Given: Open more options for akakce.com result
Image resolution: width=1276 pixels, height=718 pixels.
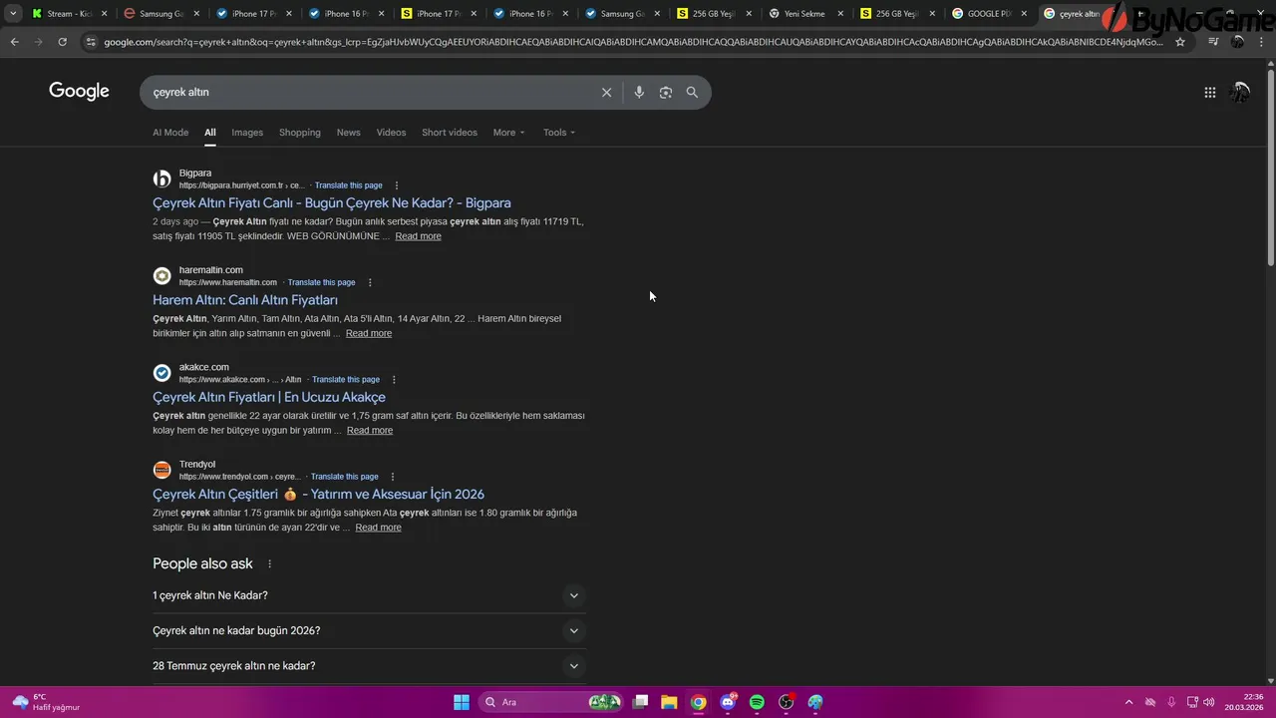Looking at the screenshot, I should pyautogui.click(x=394, y=379).
